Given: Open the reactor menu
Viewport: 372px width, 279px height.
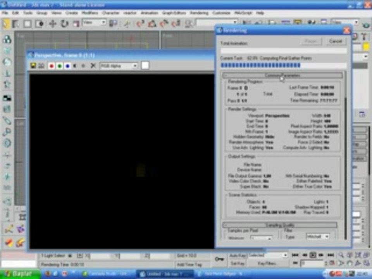Looking at the screenshot, I should tap(130, 13).
